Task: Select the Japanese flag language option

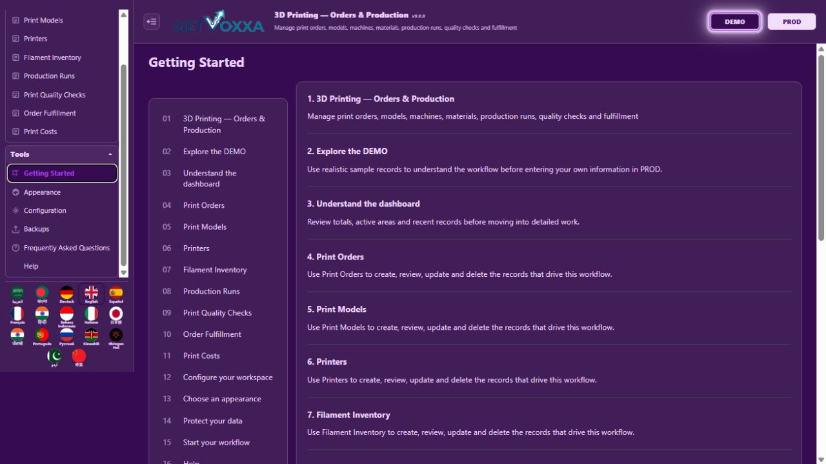Action: [x=116, y=316]
